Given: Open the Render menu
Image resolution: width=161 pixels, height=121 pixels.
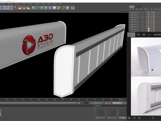Looking at the screenshot, I should click(x=24, y=4).
